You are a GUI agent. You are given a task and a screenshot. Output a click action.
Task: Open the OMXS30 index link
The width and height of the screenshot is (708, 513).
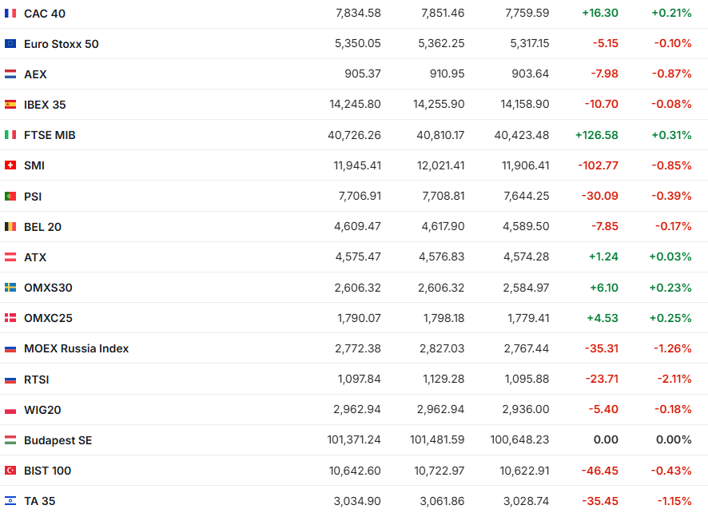tap(48, 288)
